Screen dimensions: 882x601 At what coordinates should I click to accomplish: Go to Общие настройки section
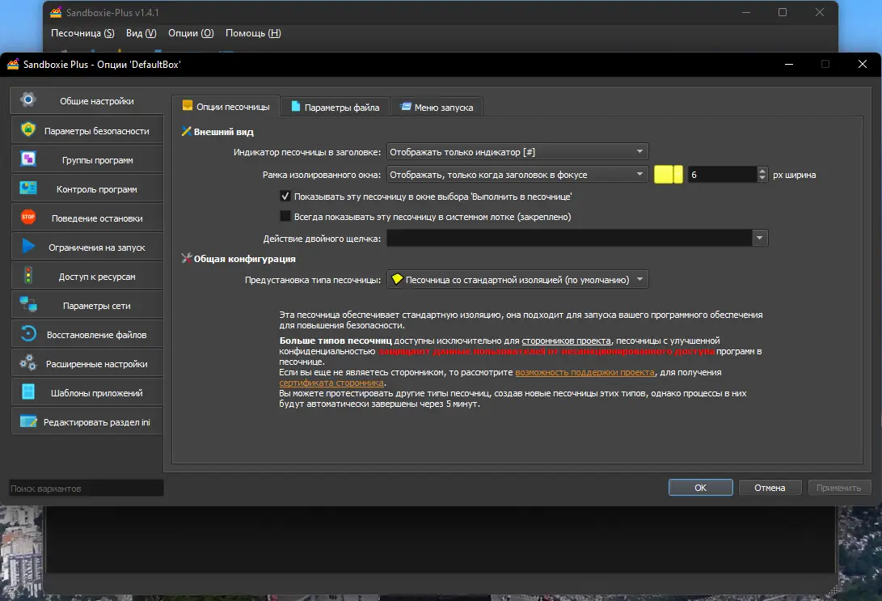coord(87,101)
